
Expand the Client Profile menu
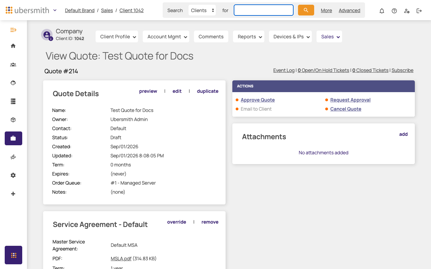117,37
